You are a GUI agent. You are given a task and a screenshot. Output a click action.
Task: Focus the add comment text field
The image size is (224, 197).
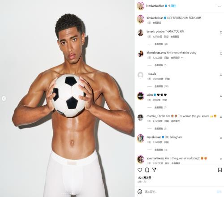(179, 192)
